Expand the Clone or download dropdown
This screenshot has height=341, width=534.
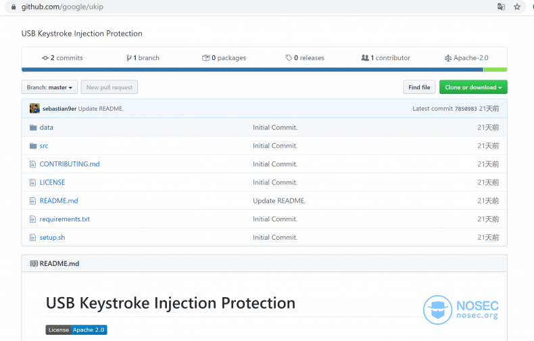pos(473,87)
